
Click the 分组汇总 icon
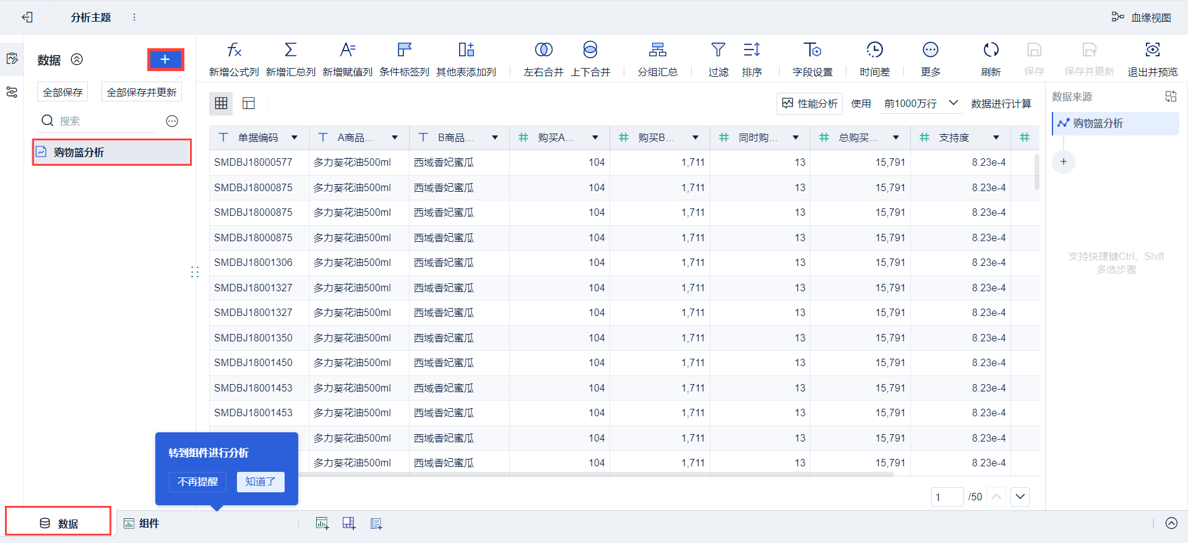(657, 50)
